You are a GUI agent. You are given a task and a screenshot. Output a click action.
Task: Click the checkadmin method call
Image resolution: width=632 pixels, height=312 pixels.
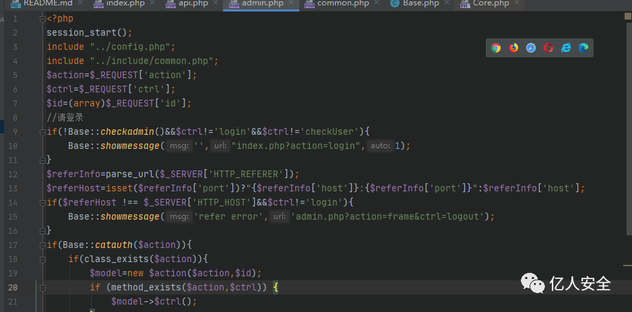(127, 132)
